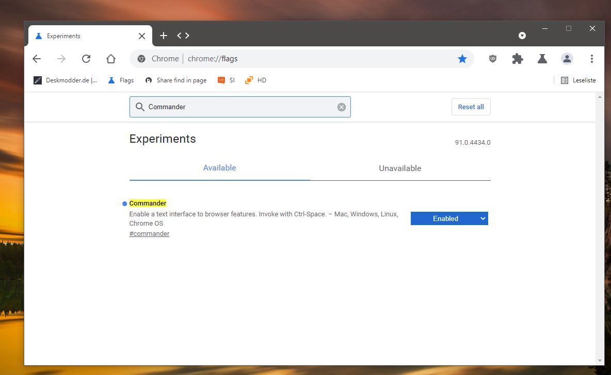Close the Experiments tab
The width and height of the screenshot is (611, 375).
click(142, 36)
